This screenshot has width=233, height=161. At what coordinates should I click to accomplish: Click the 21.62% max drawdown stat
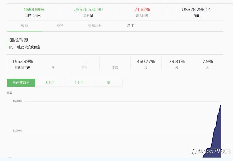142,10
